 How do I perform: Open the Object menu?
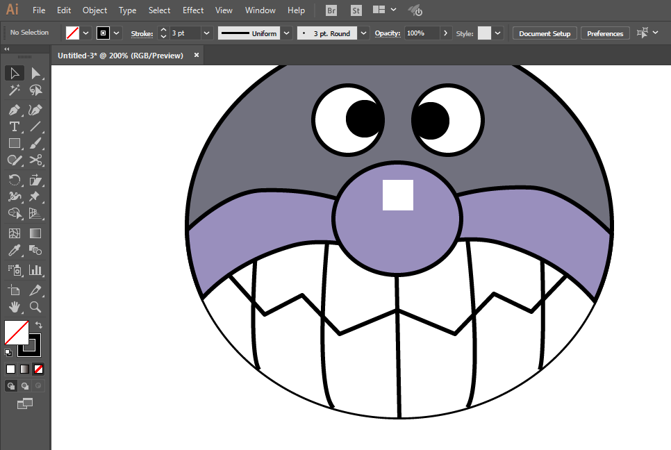[x=94, y=10]
